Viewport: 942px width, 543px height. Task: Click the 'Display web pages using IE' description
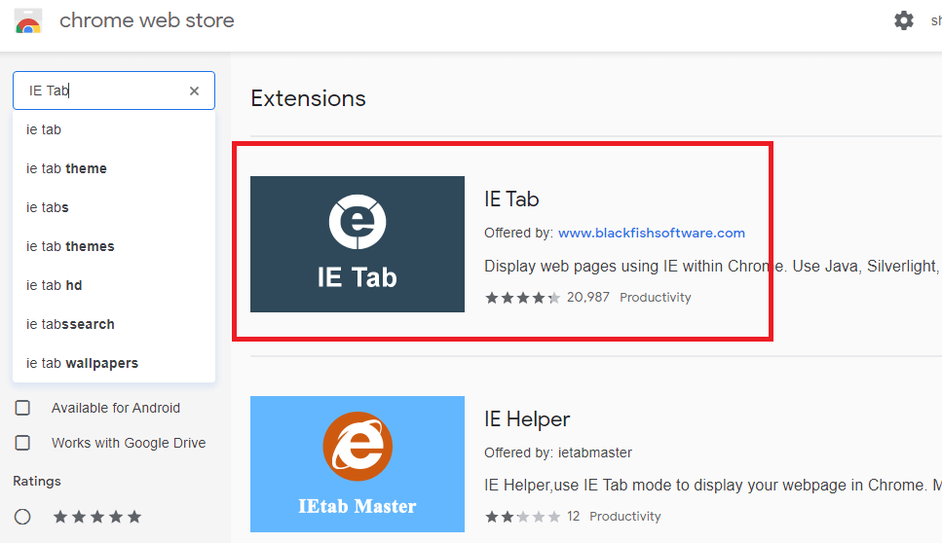pyautogui.click(x=713, y=266)
